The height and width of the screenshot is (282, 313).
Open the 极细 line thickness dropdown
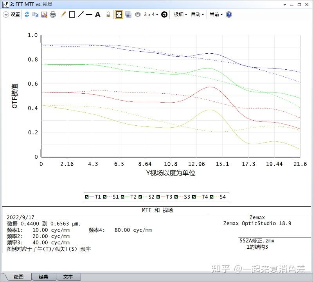tap(180, 14)
